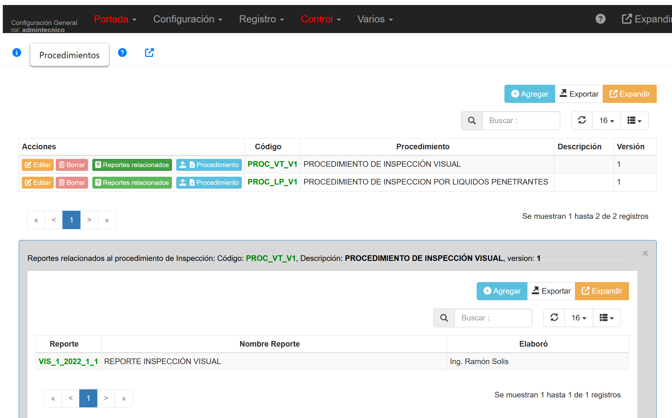Image resolution: width=672 pixels, height=418 pixels.
Task: Delete the PROC_LP_V1 procedure row
Action: pos(72,183)
